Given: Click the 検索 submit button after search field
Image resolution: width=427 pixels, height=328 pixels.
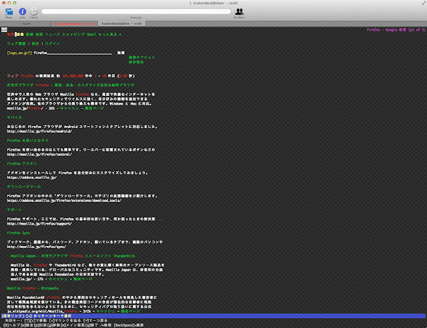Looking at the screenshot, I should pyautogui.click(x=121, y=53).
